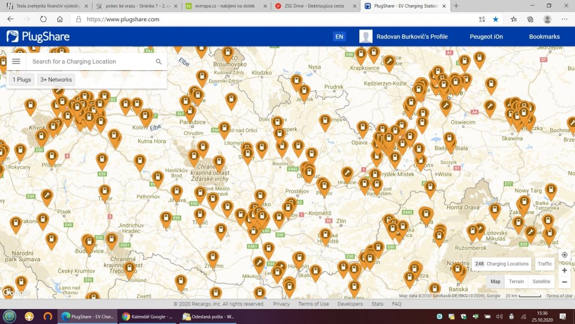
Task: Open the Windows notification center
Action: click(x=562, y=317)
